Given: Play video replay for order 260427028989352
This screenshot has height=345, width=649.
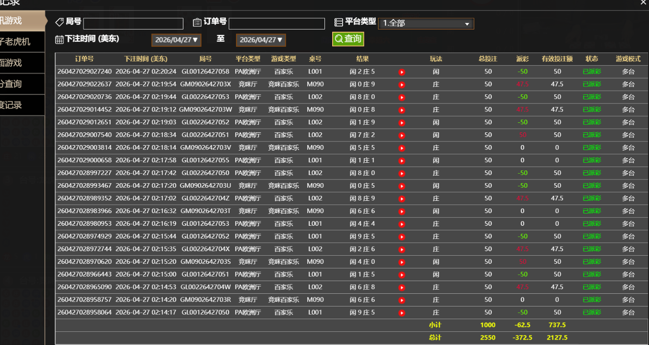Looking at the screenshot, I should click(402, 199).
